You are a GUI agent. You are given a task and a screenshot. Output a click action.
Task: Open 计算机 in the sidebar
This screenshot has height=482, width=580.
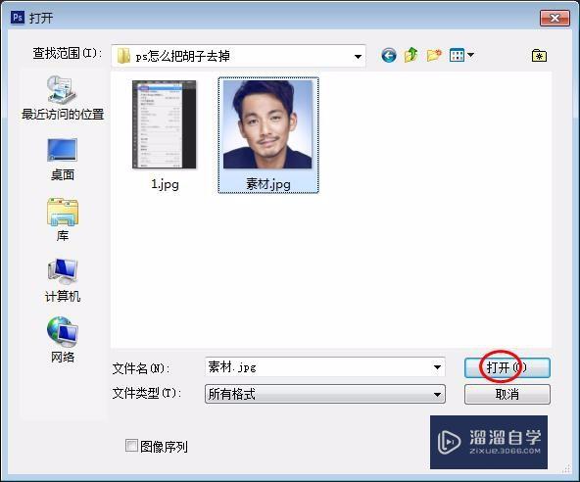tap(62, 280)
